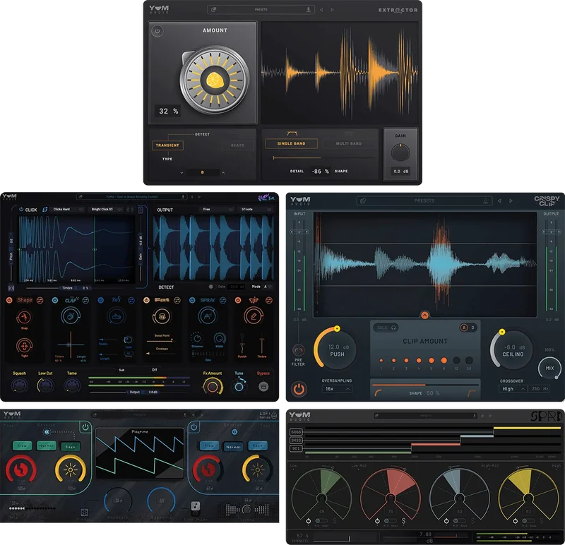Select the A comparison state in Crispy Clip
This screenshot has height=545, width=565.
coord(464,328)
